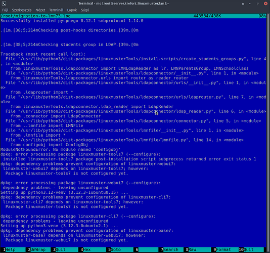This screenshot has width=270, height=253.
Task: Open the Nézet menu
Action: (40, 10)
